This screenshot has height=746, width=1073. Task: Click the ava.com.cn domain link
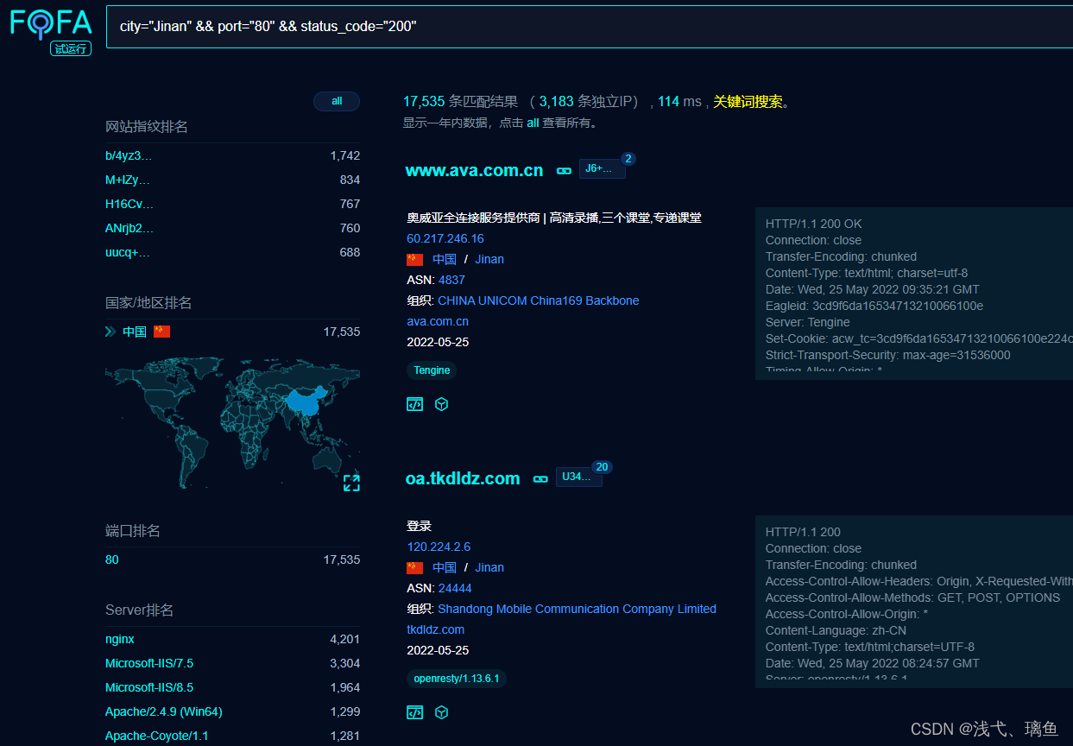[438, 321]
